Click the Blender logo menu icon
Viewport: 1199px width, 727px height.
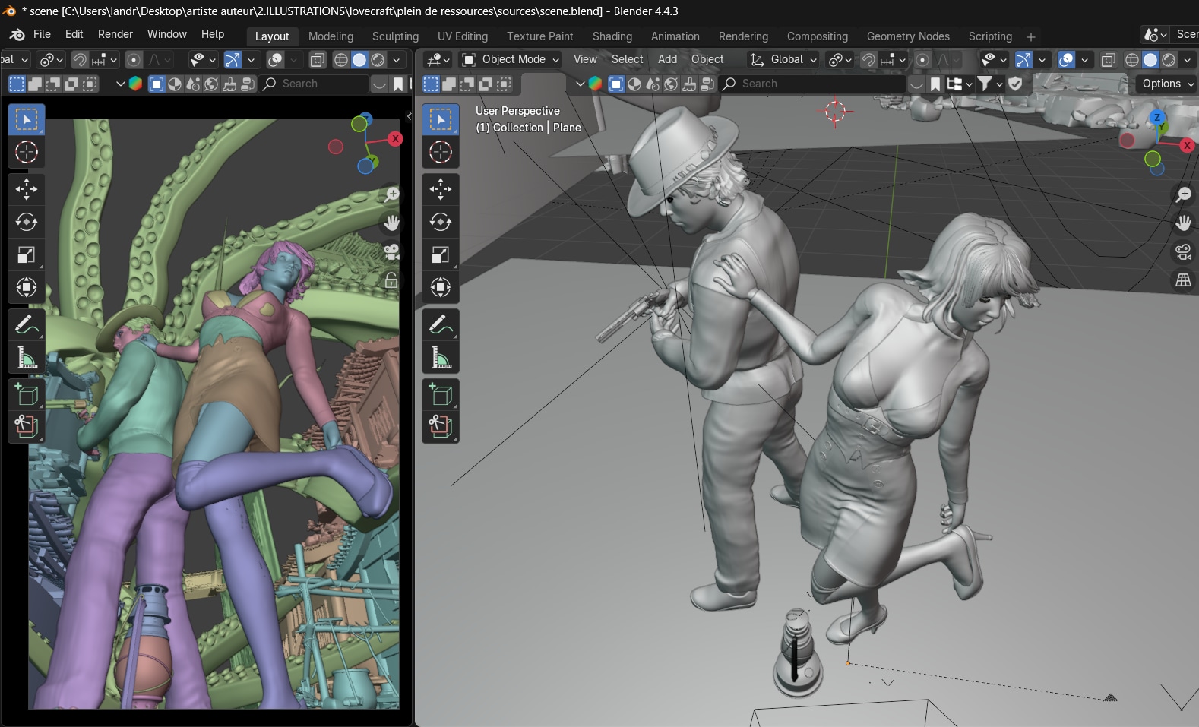click(x=17, y=35)
